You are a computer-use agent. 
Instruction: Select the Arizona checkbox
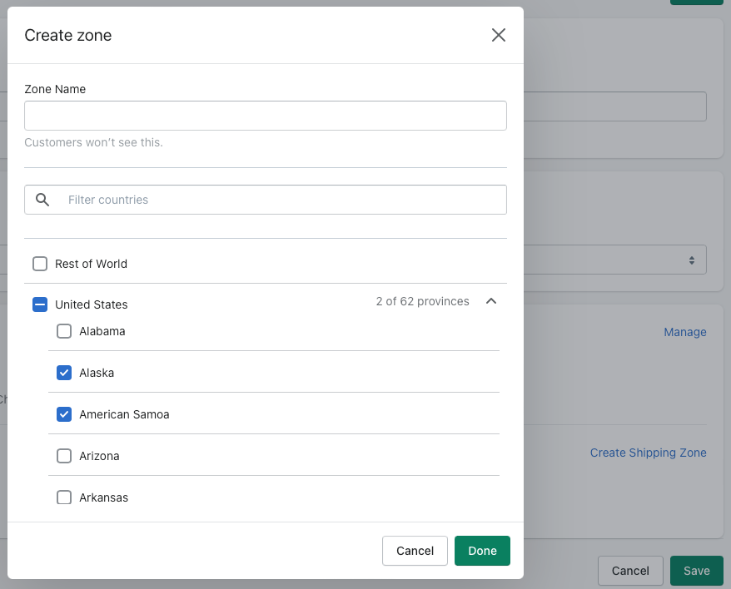[x=64, y=456]
